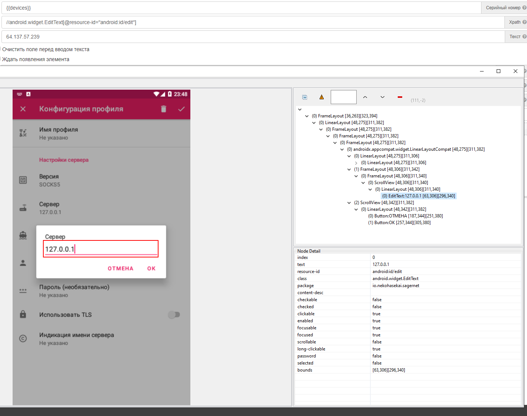Tap the trash delete icon in the profile header
Image resolution: width=527 pixels, height=416 pixels.
pyautogui.click(x=163, y=109)
